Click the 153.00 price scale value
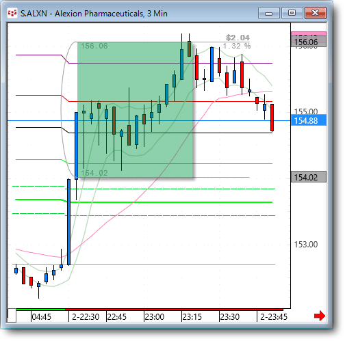Viewport: 345px width, 341px height. (x=306, y=245)
